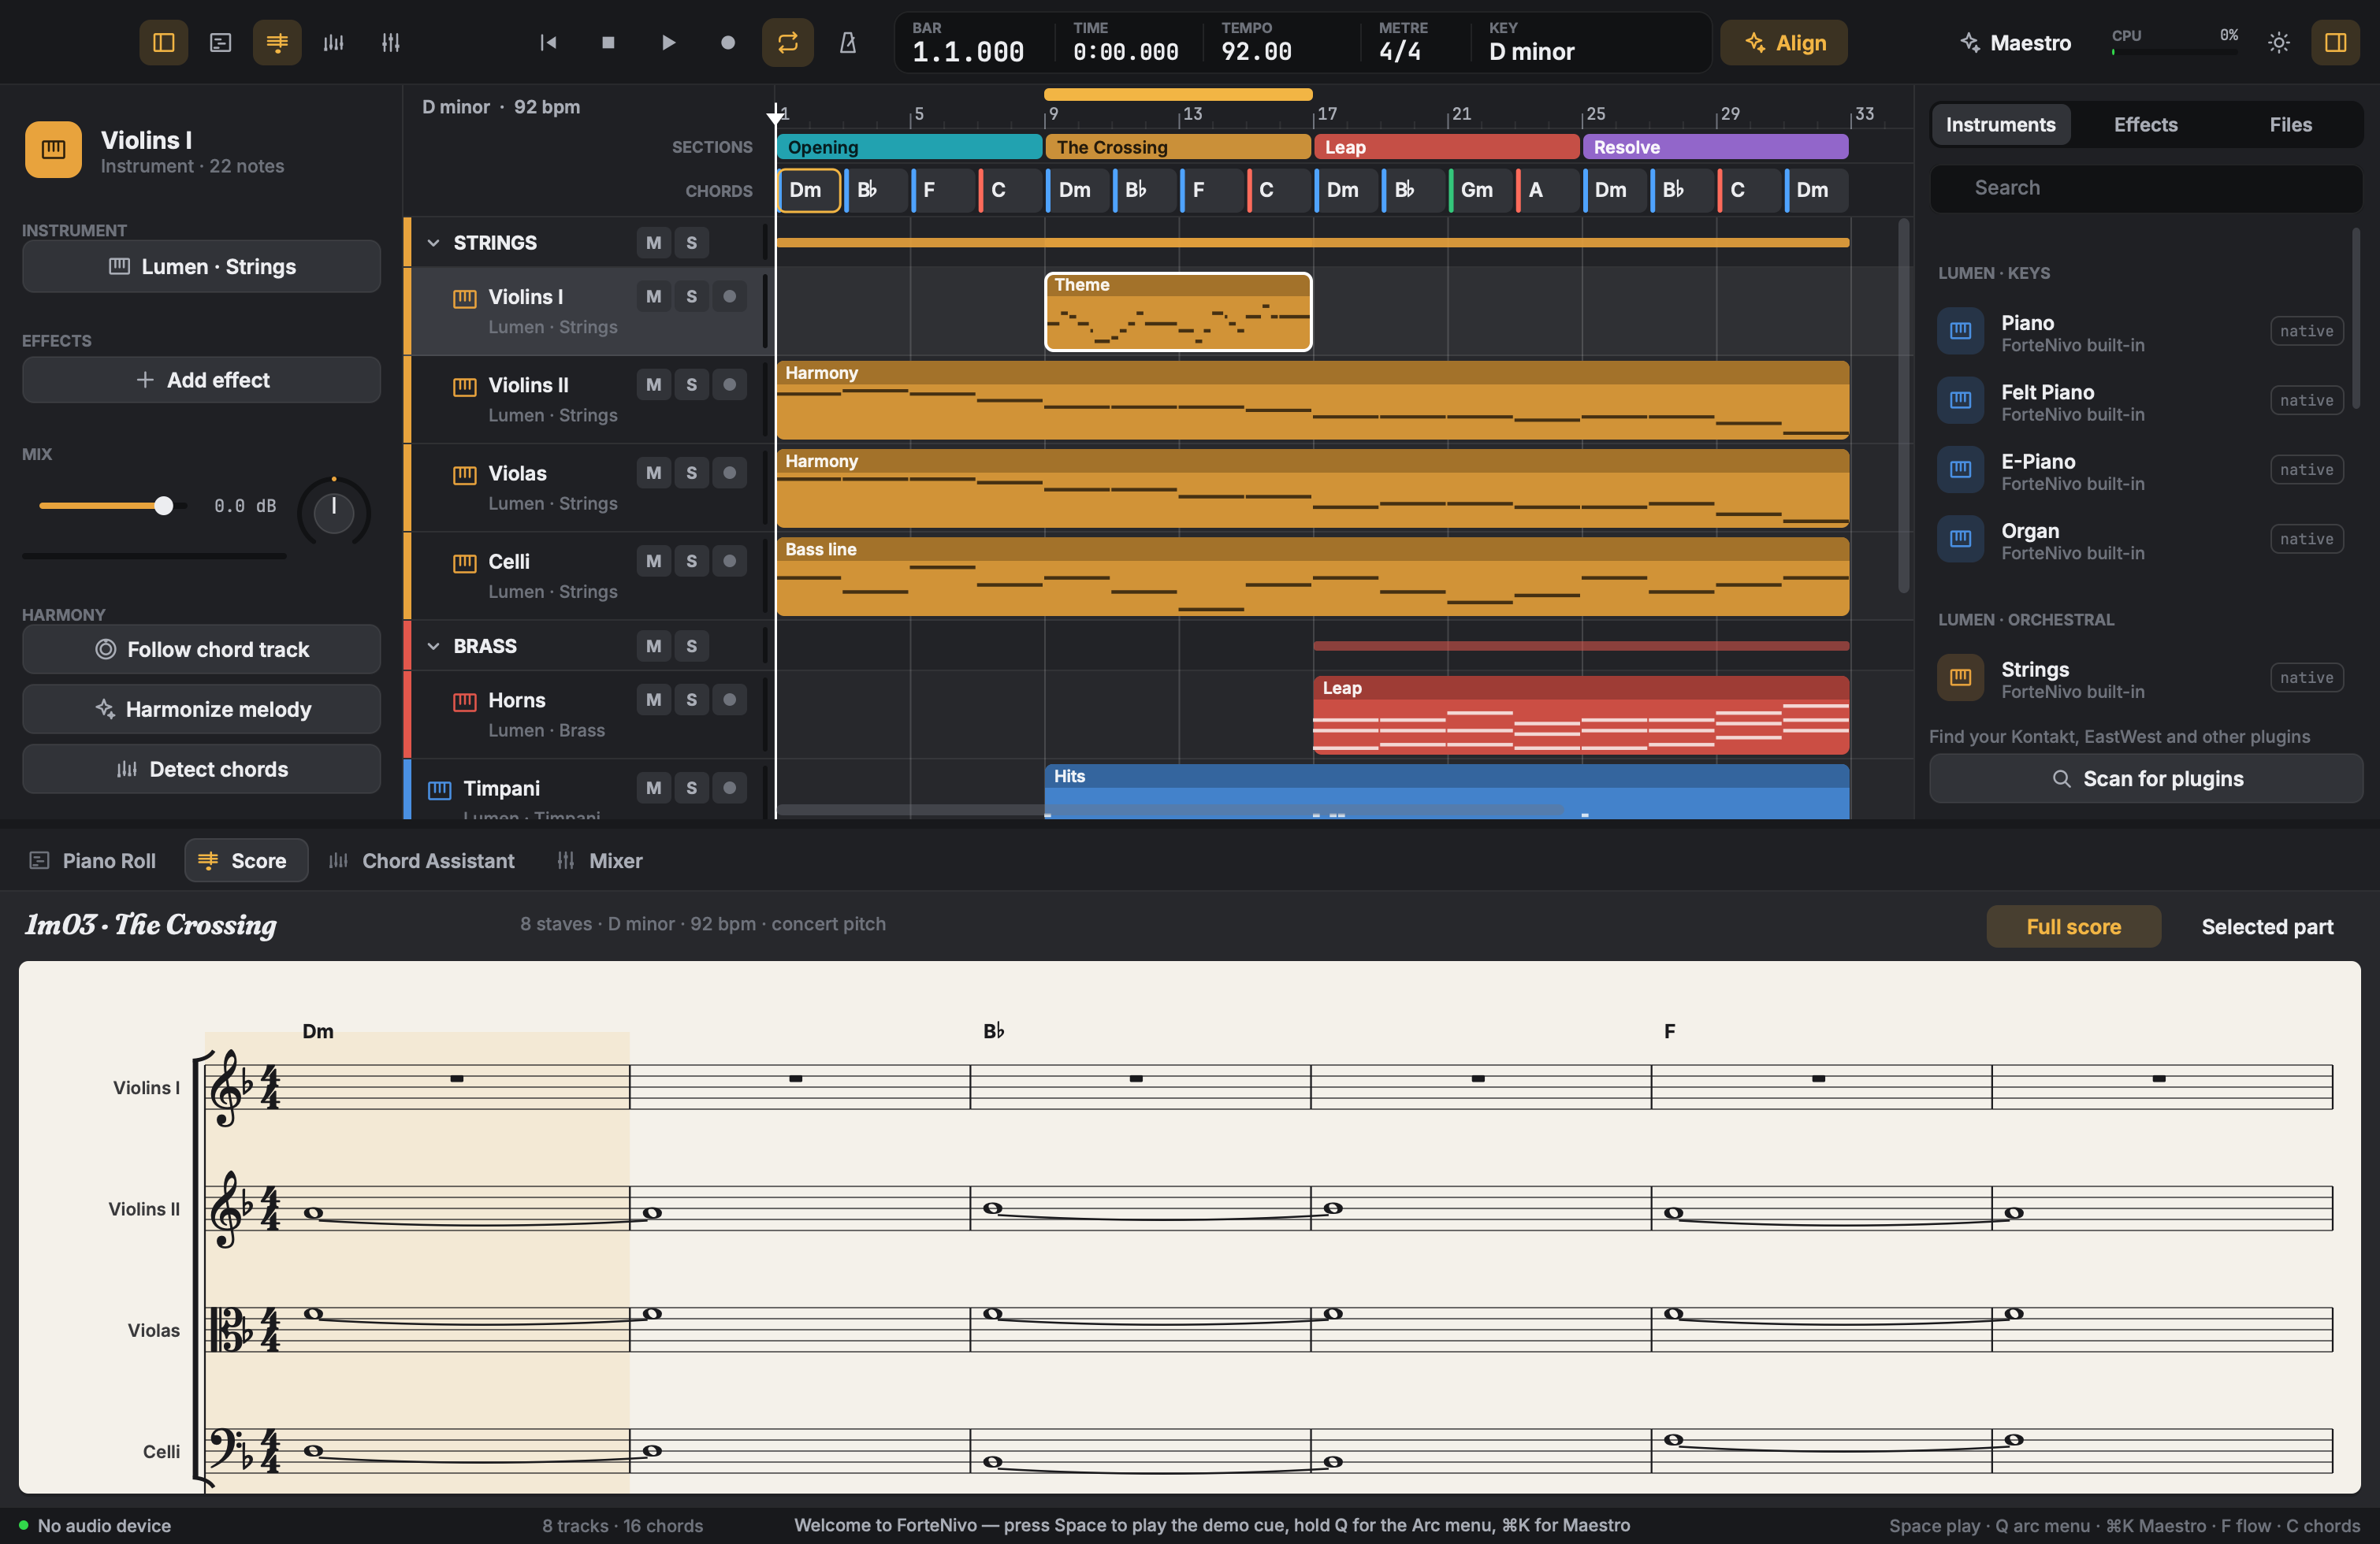The height and width of the screenshot is (1544, 2380).
Task: Click Harmonize melody button
Action: tap(201, 710)
